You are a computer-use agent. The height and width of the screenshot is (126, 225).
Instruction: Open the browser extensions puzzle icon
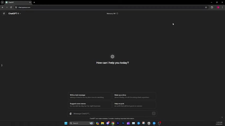(212, 7)
